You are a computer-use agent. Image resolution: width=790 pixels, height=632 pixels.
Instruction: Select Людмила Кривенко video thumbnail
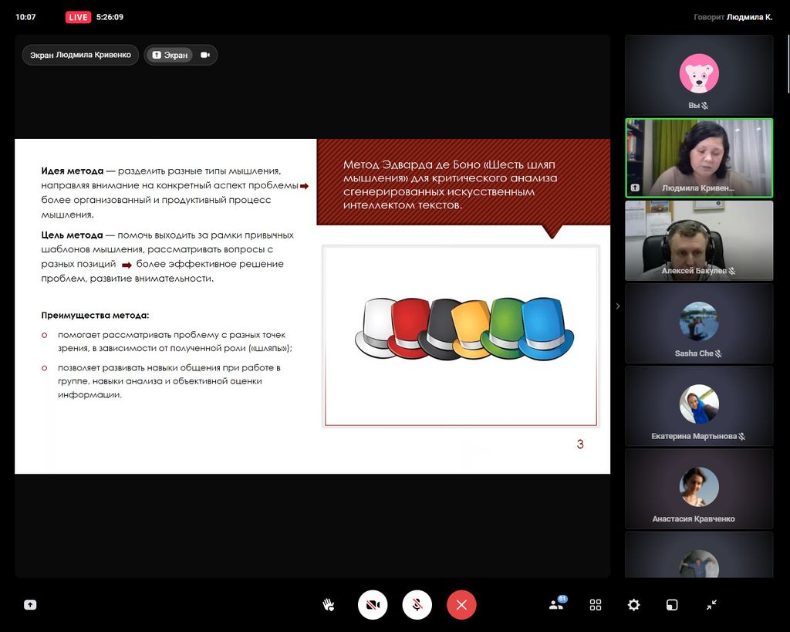click(698, 157)
